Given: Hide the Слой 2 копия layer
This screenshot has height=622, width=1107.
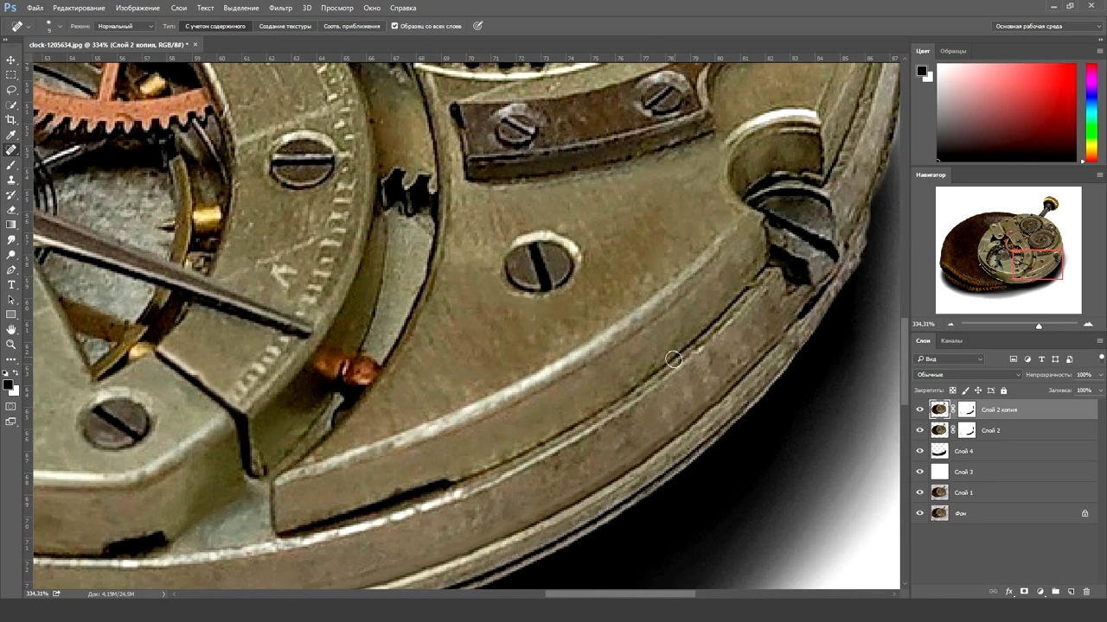Looking at the screenshot, I should pyautogui.click(x=919, y=409).
